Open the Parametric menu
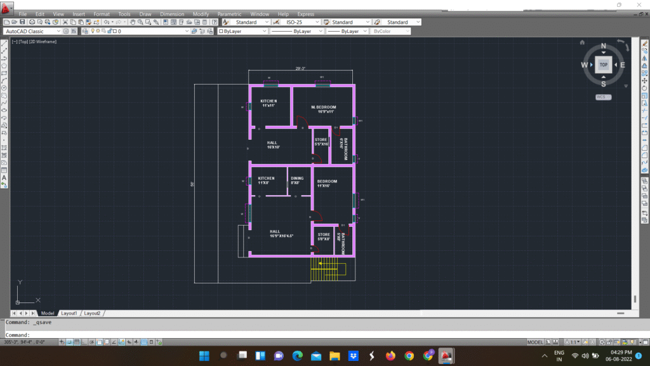650x366 pixels. pyautogui.click(x=229, y=14)
